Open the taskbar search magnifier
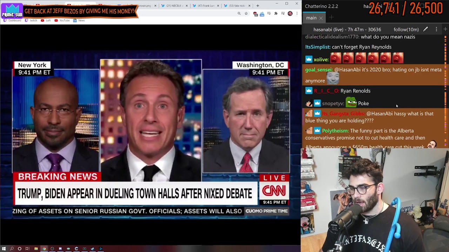Viewport: 449px width, 252px height. pos(12,249)
